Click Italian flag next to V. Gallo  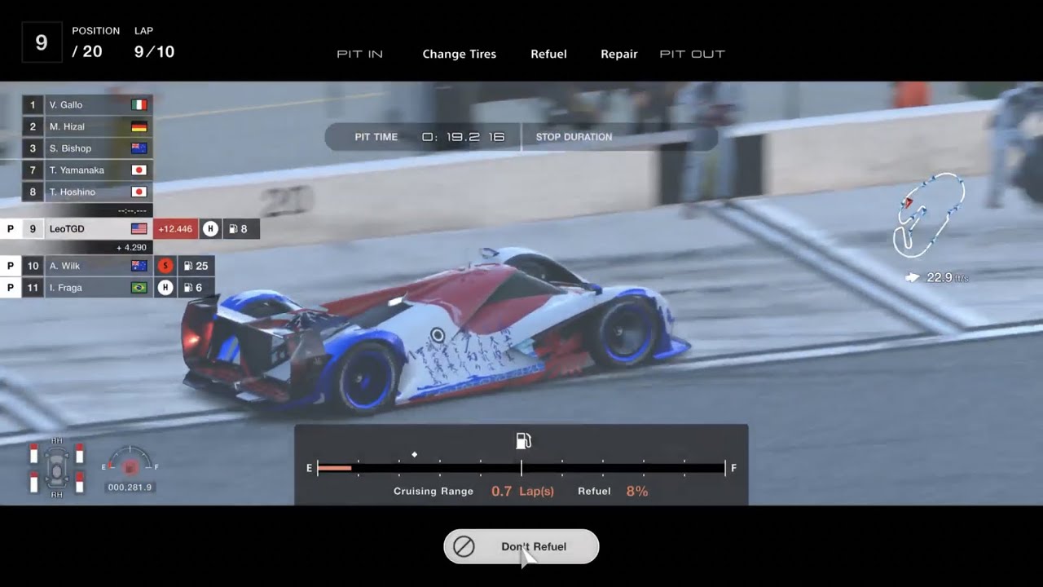[x=139, y=104]
